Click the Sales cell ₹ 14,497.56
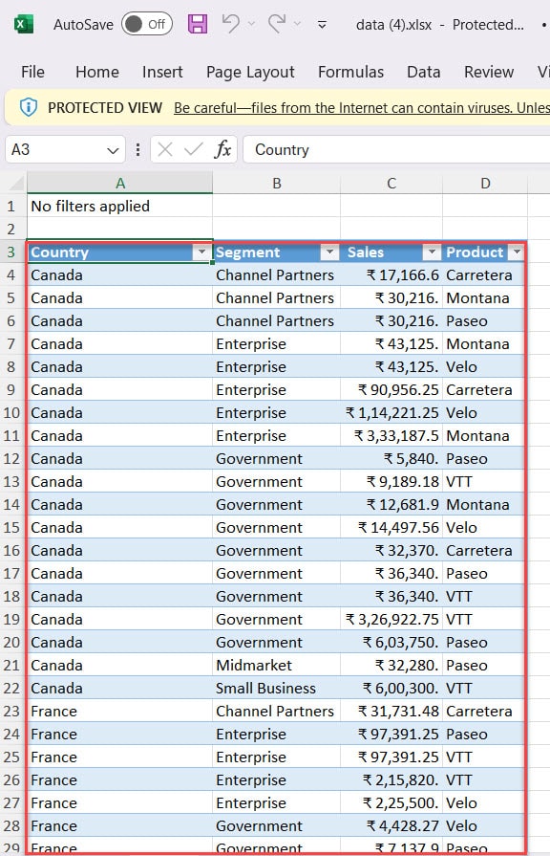This screenshot has height=856, width=550. coord(391,527)
